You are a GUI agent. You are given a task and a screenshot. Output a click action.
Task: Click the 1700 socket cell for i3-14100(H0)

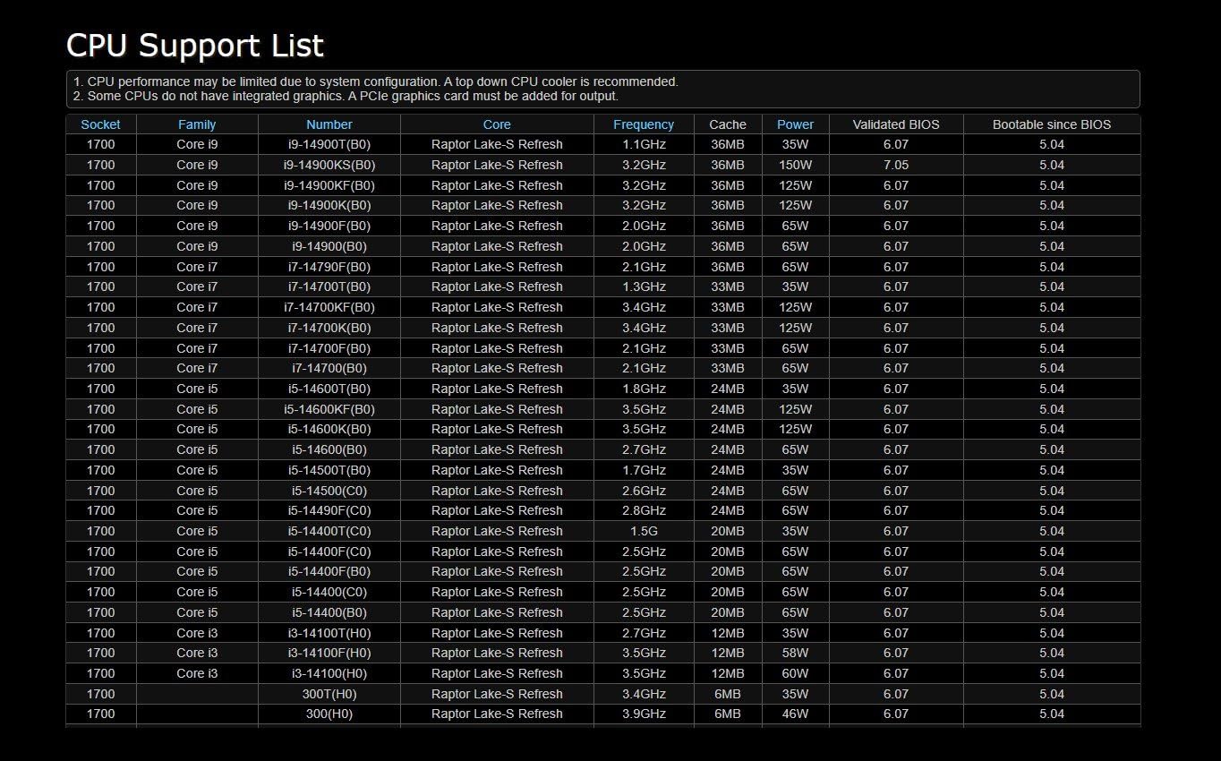(x=100, y=673)
